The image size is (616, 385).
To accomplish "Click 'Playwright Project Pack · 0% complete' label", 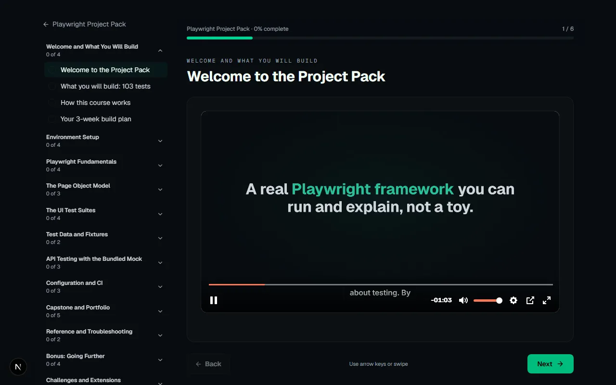I will point(238,29).
